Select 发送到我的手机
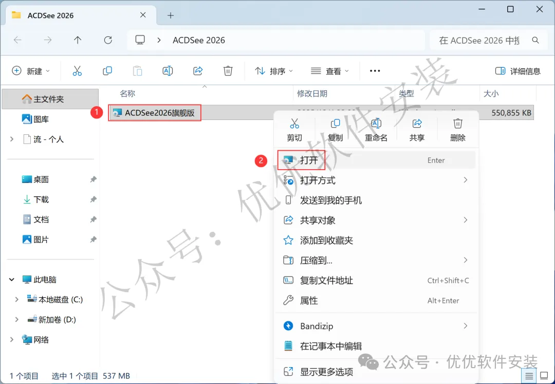The width and height of the screenshot is (555, 384). (x=376, y=200)
